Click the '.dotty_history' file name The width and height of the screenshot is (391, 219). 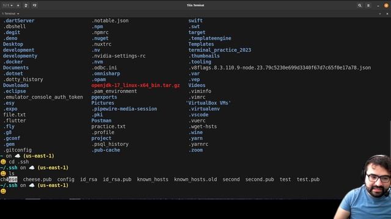23,79
